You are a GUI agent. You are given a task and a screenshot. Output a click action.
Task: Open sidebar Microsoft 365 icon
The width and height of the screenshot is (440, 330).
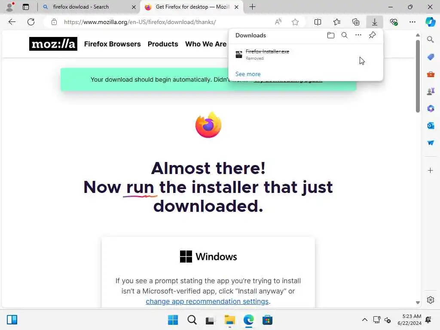point(431,108)
